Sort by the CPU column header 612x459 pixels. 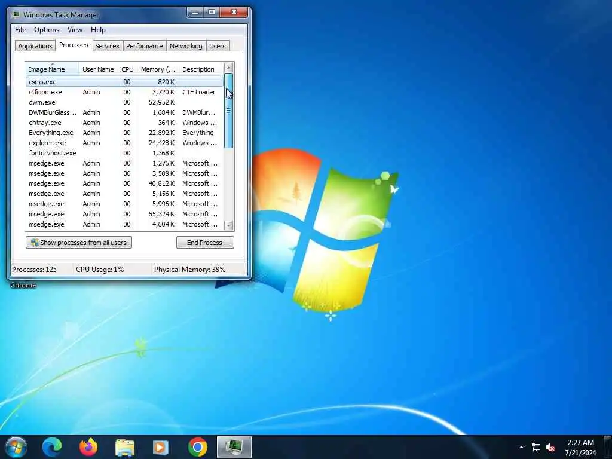click(127, 69)
